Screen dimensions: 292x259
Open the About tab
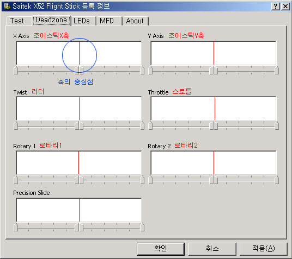136,21
